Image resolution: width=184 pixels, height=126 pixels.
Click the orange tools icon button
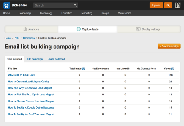168,5
